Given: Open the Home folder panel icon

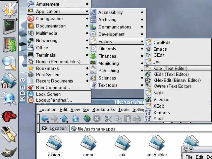Looking at the screenshot, I should click(9, 80).
